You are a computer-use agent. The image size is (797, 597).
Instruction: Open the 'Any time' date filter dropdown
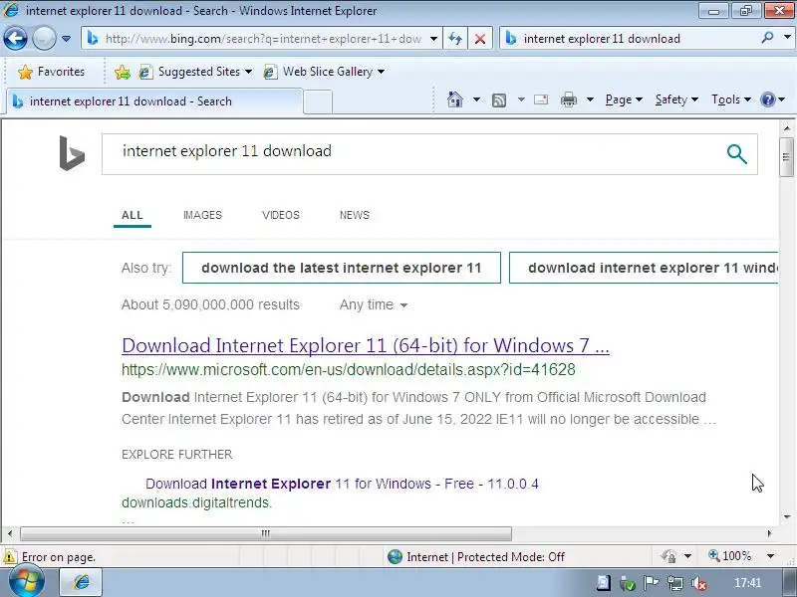[x=373, y=304]
